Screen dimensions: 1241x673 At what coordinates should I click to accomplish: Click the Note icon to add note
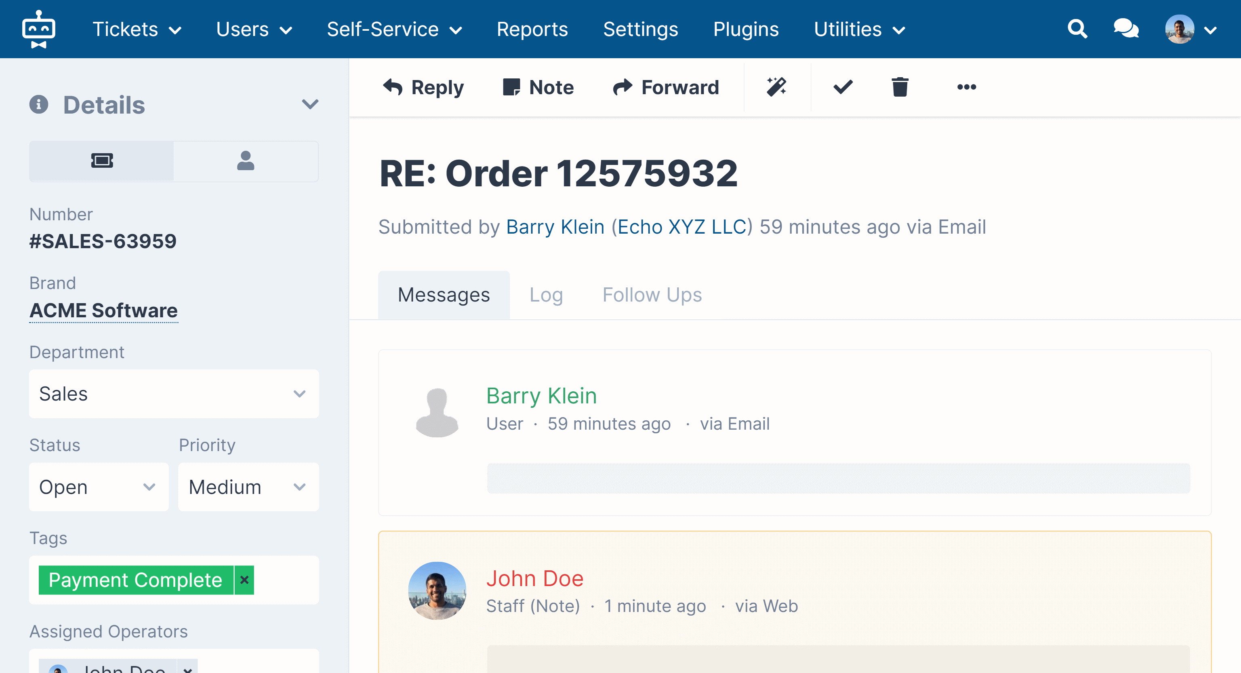click(538, 86)
